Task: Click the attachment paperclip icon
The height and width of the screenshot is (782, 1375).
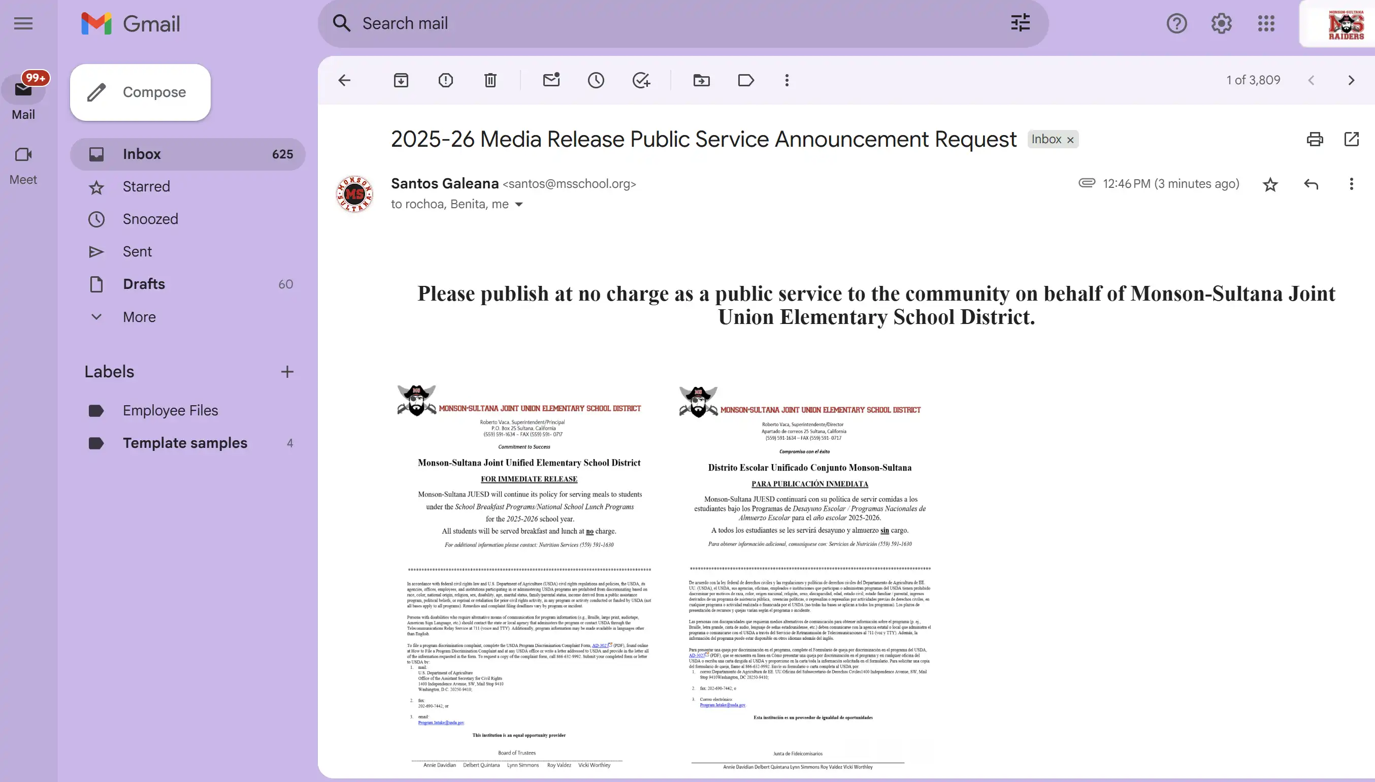Action: 1087,183
